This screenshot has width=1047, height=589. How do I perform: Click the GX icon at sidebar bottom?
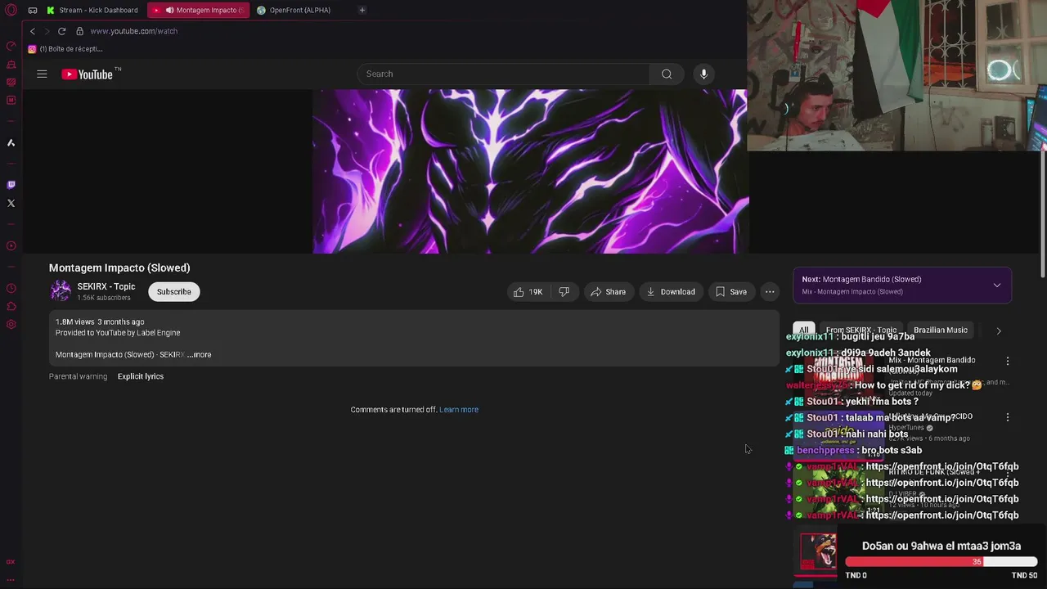[11, 562]
